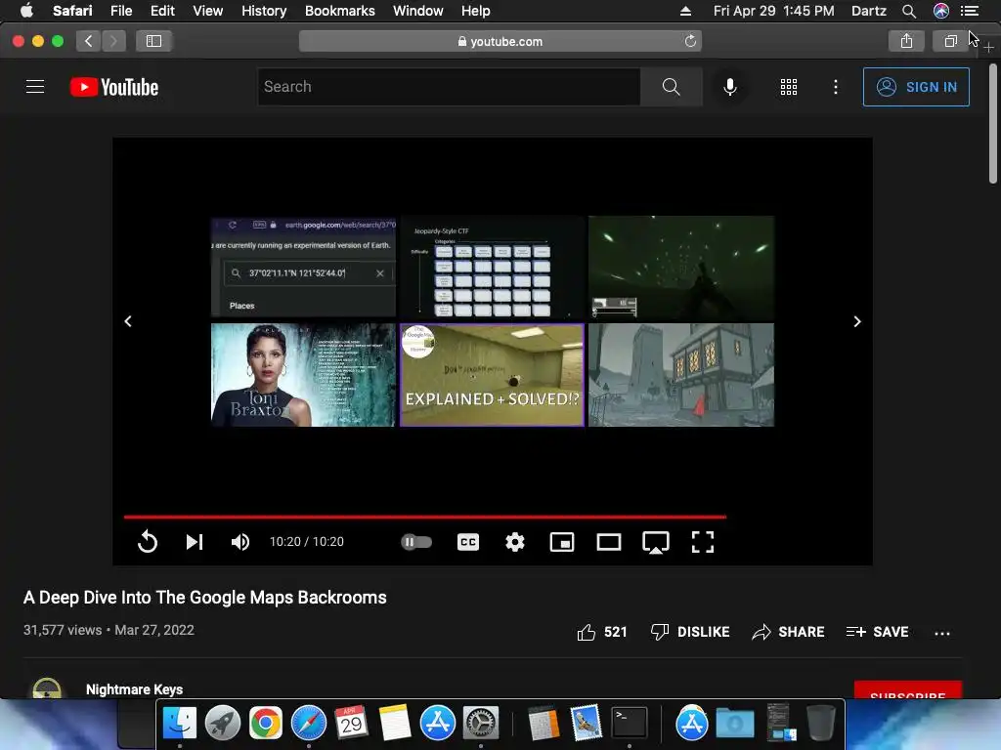
Task: Go to the YouTube home logo
Action: [x=114, y=87]
